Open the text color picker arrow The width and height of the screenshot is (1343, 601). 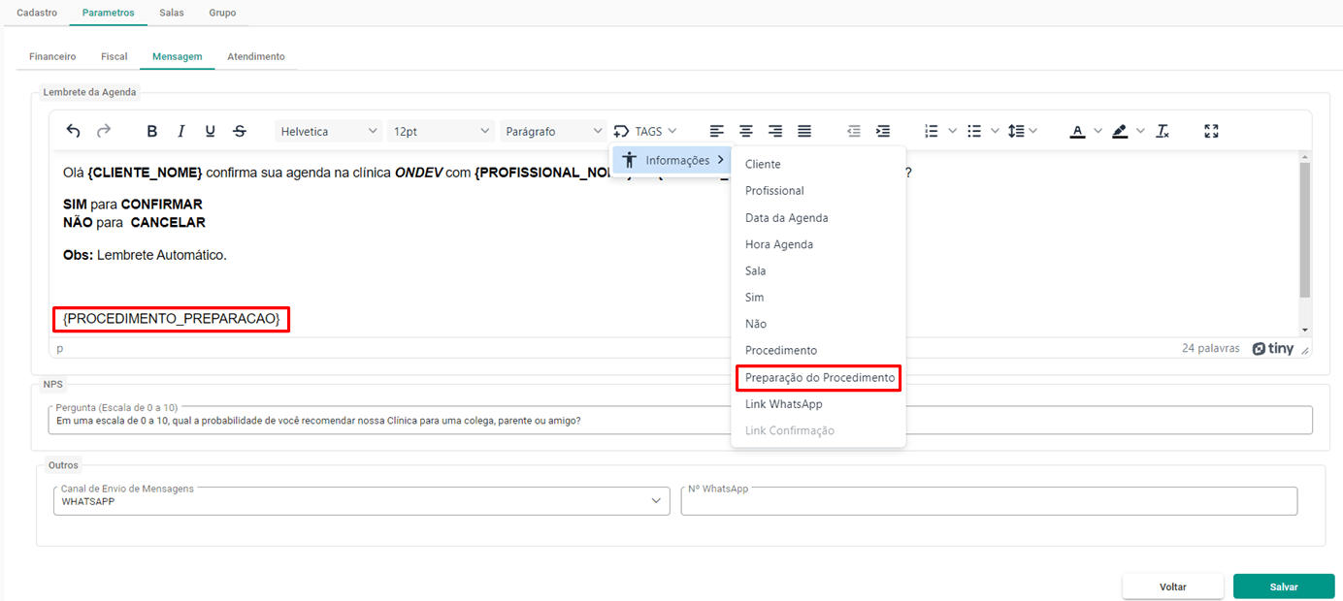point(1097,131)
